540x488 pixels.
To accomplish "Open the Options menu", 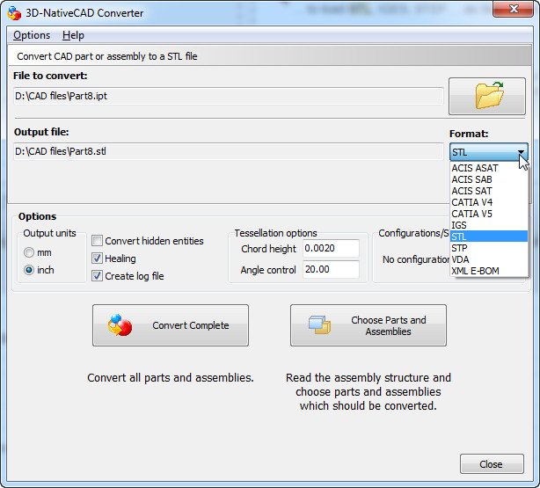I will 32,35.
